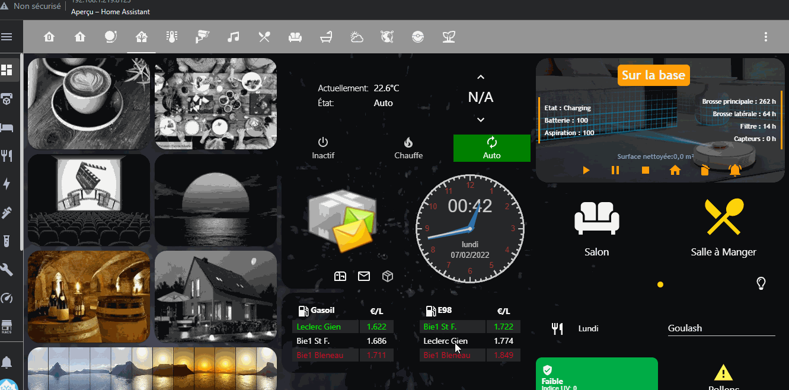Viewport: 789px width, 390px height.
Task: Open the cutlery sidebar item
Action: (x=7, y=156)
